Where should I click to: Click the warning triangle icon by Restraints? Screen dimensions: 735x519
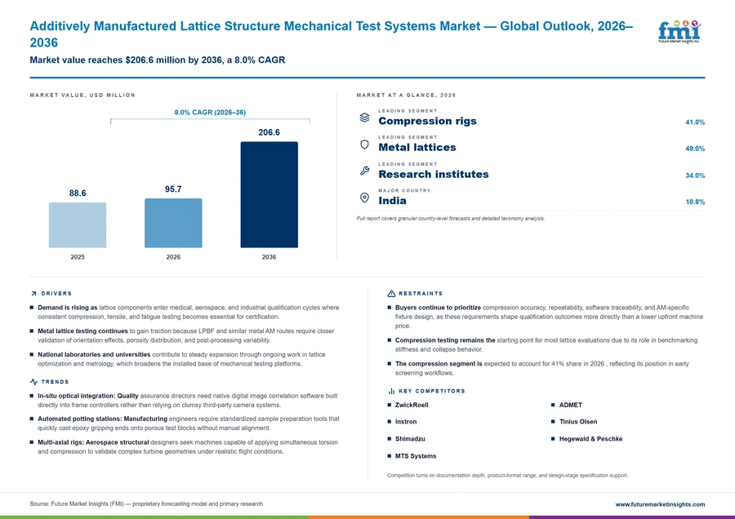(391, 294)
